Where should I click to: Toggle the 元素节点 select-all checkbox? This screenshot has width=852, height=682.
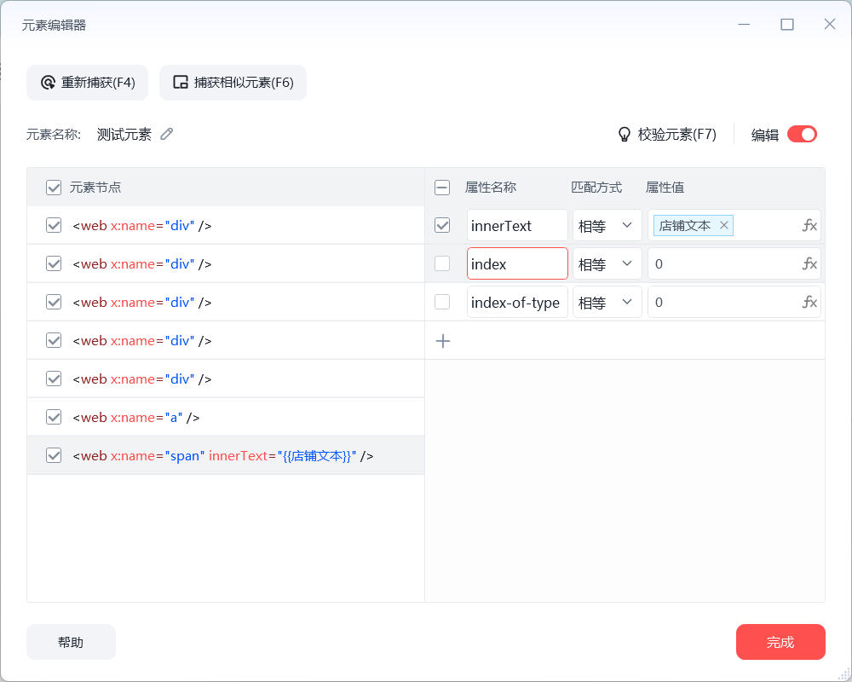(54, 188)
